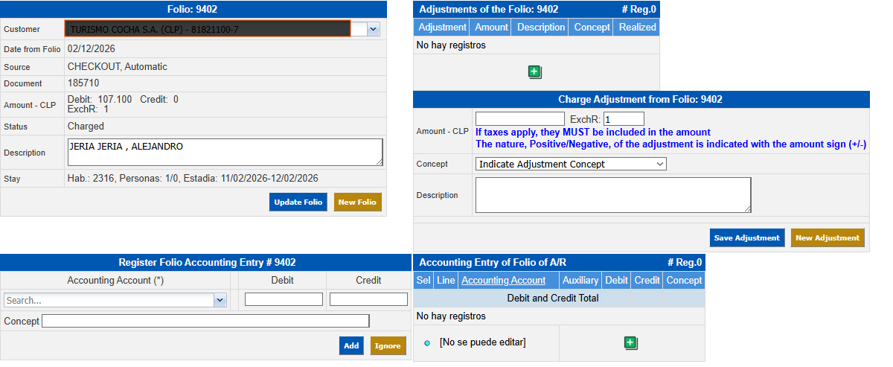Click the green add icon under Adjustments of the Folio
The width and height of the screenshot is (893, 367).
pyautogui.click(x=534, y=72)
